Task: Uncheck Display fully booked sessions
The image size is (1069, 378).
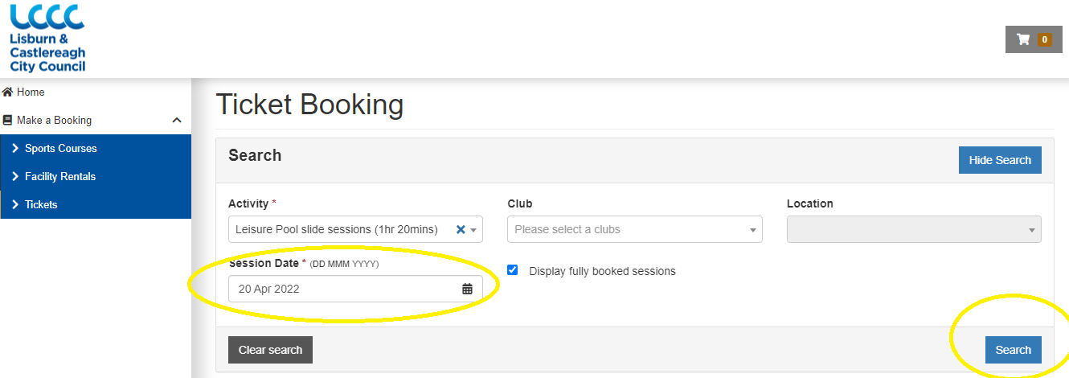Action: click(x=513, y=270)
